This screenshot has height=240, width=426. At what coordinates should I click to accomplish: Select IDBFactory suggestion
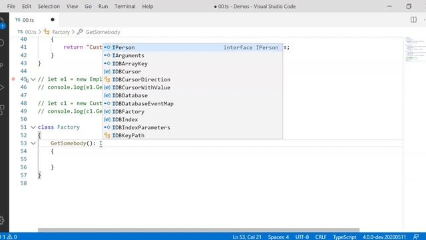(192, 111)
